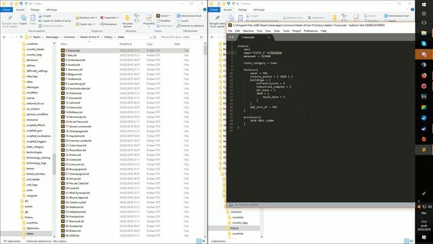
Task: Open the Fichier tab in left Explorer
Action: point(6,9)
